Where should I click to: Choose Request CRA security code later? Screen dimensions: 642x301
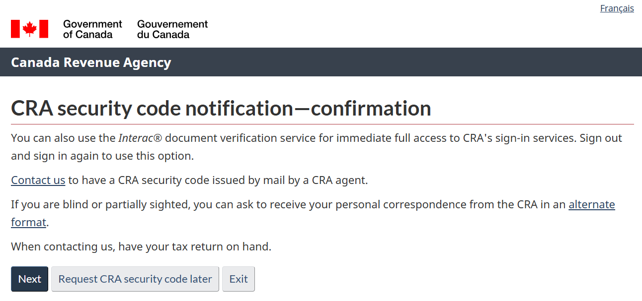(x=135, y=279)
